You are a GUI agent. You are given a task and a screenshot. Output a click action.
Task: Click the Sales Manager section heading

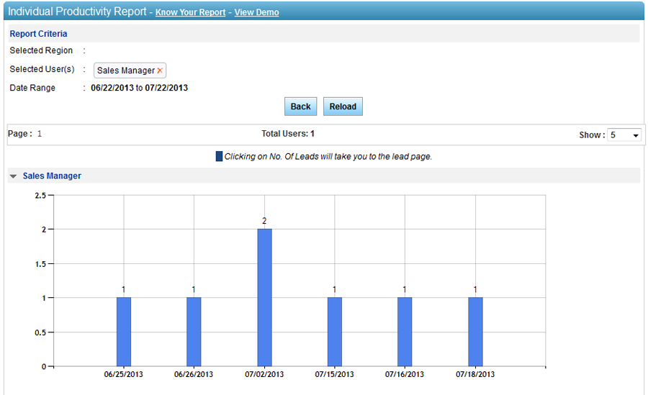[x=52, y=176]
